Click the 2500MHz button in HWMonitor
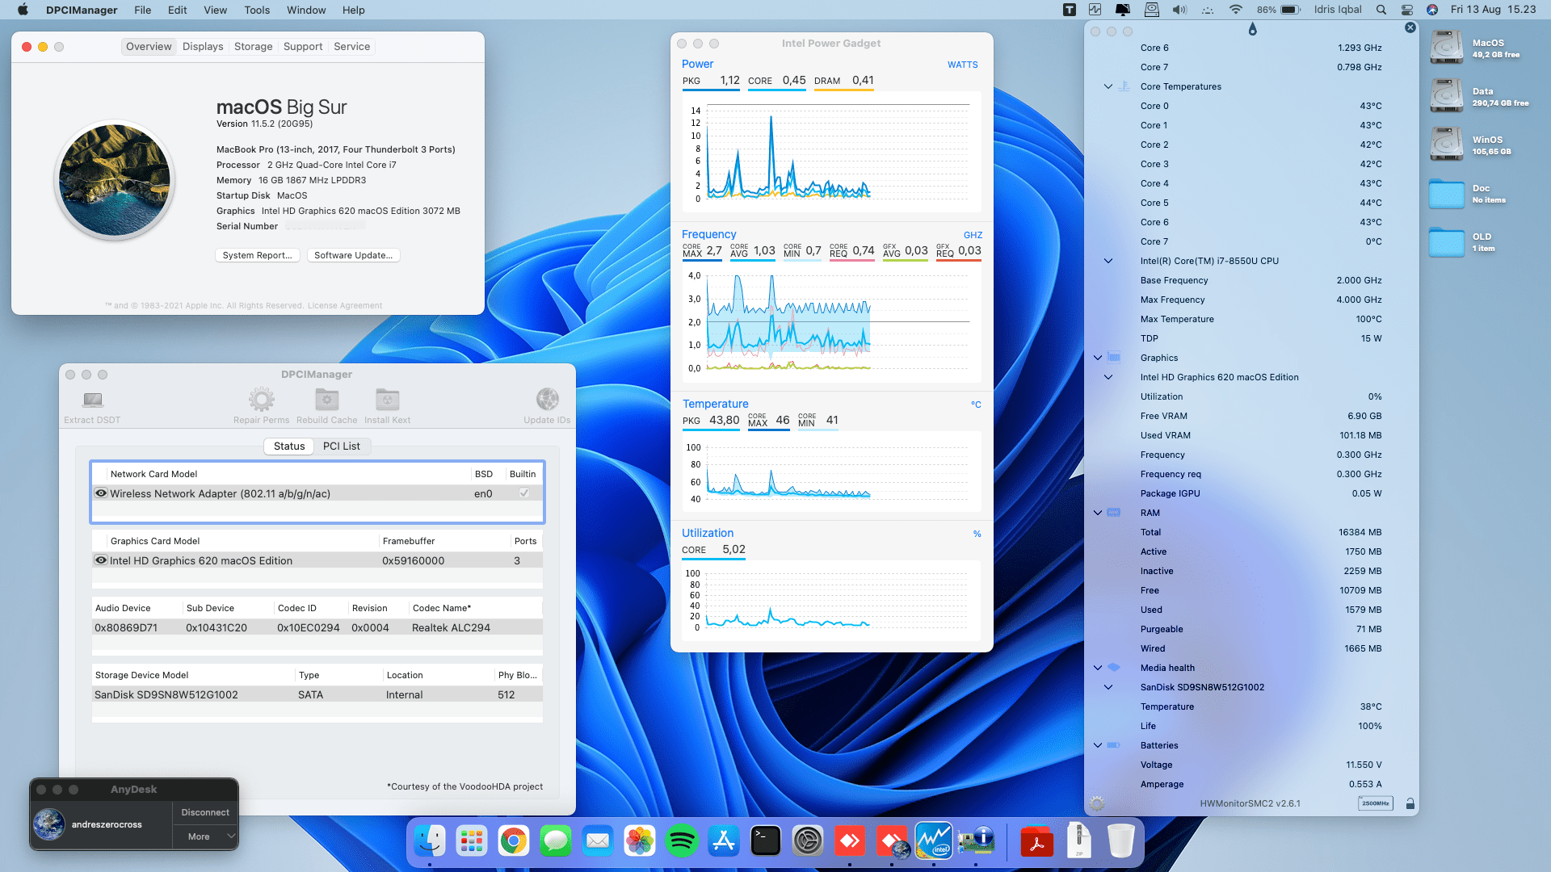The image size is (1551, 872). [1375, 803]
